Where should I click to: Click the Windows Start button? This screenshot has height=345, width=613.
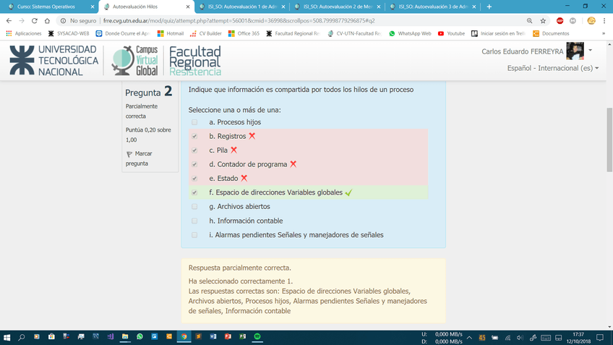click(x=7, y=337)
